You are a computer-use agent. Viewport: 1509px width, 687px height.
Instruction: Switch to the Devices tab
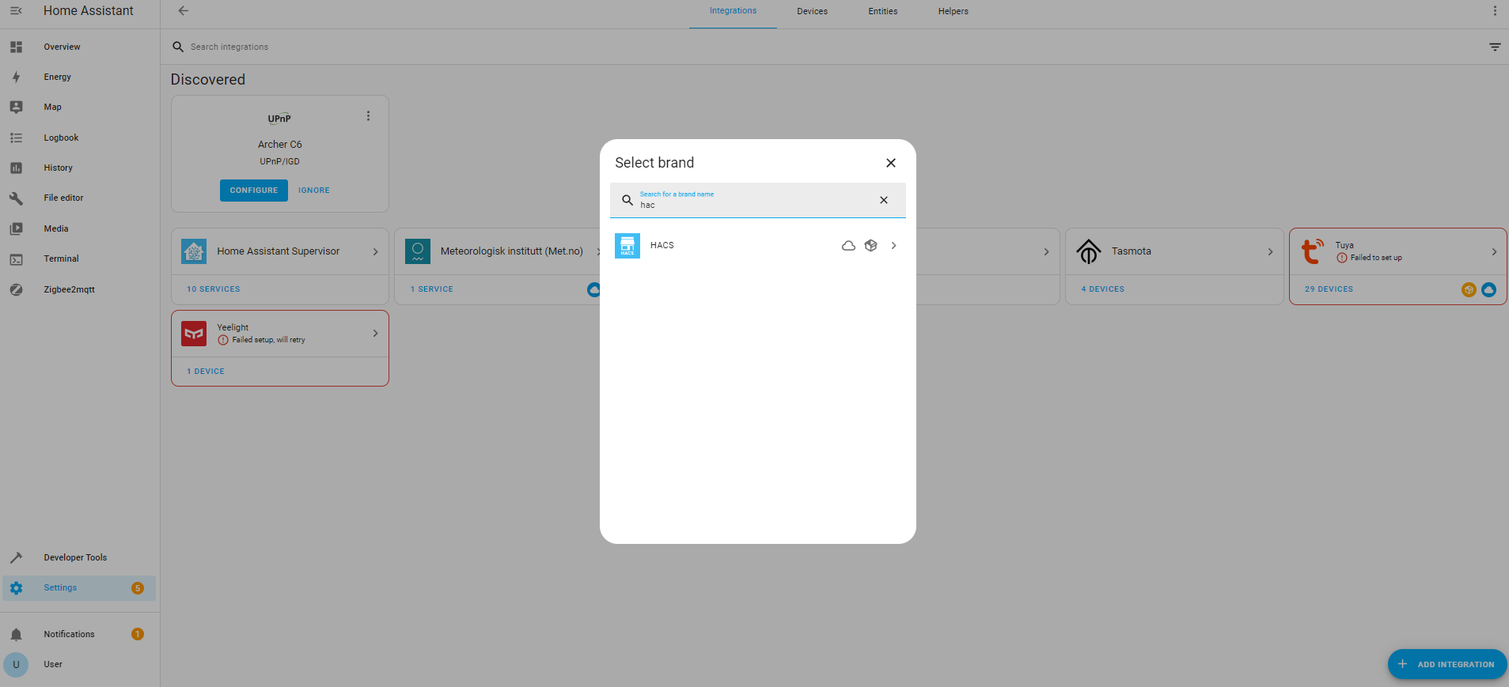pos(812,11)
